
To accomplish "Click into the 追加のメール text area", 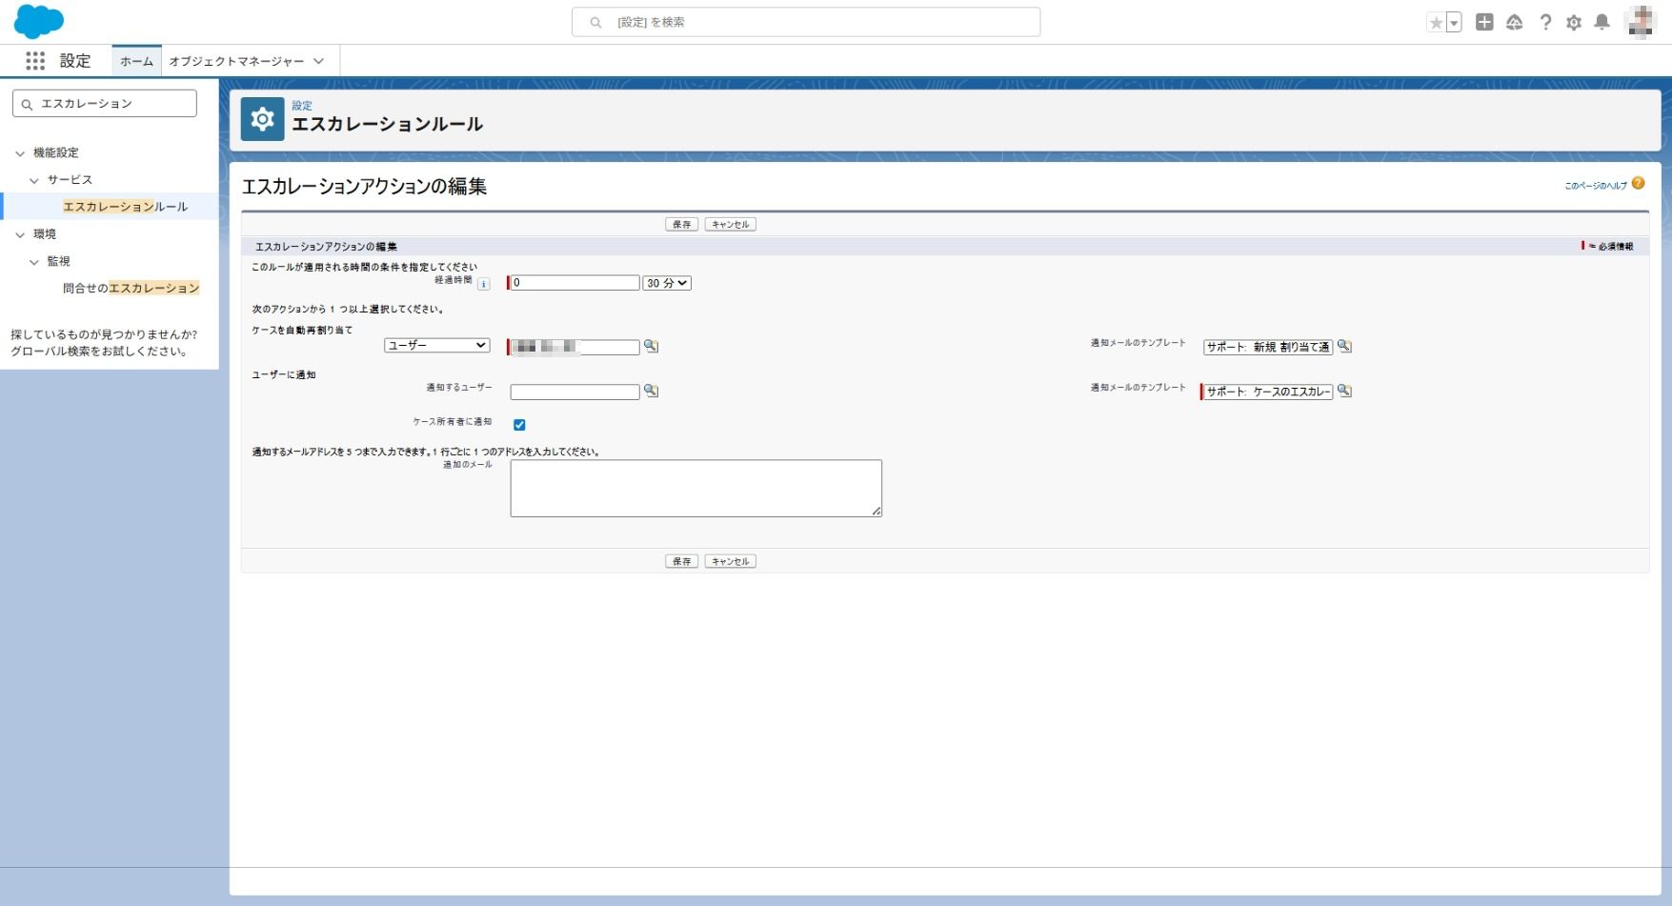I will (695, 488).
